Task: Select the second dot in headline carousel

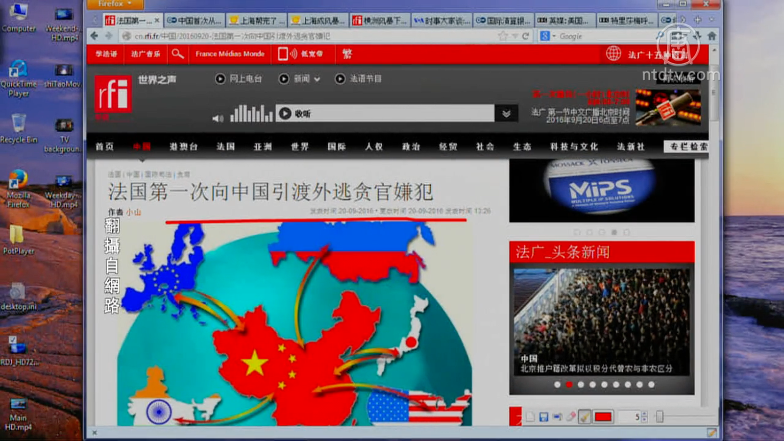Action: (569, 385)
